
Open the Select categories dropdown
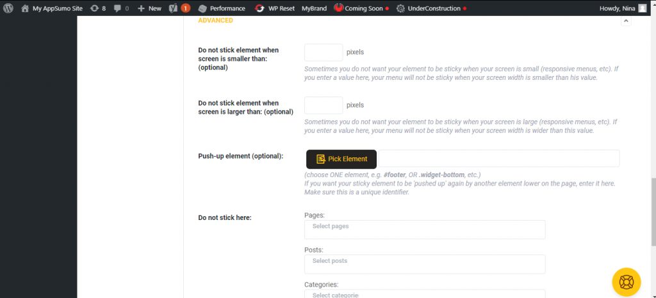(x=425, y=294)
